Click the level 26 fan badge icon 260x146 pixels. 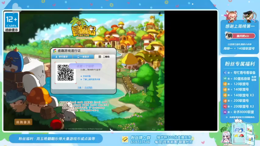[225, 112]
